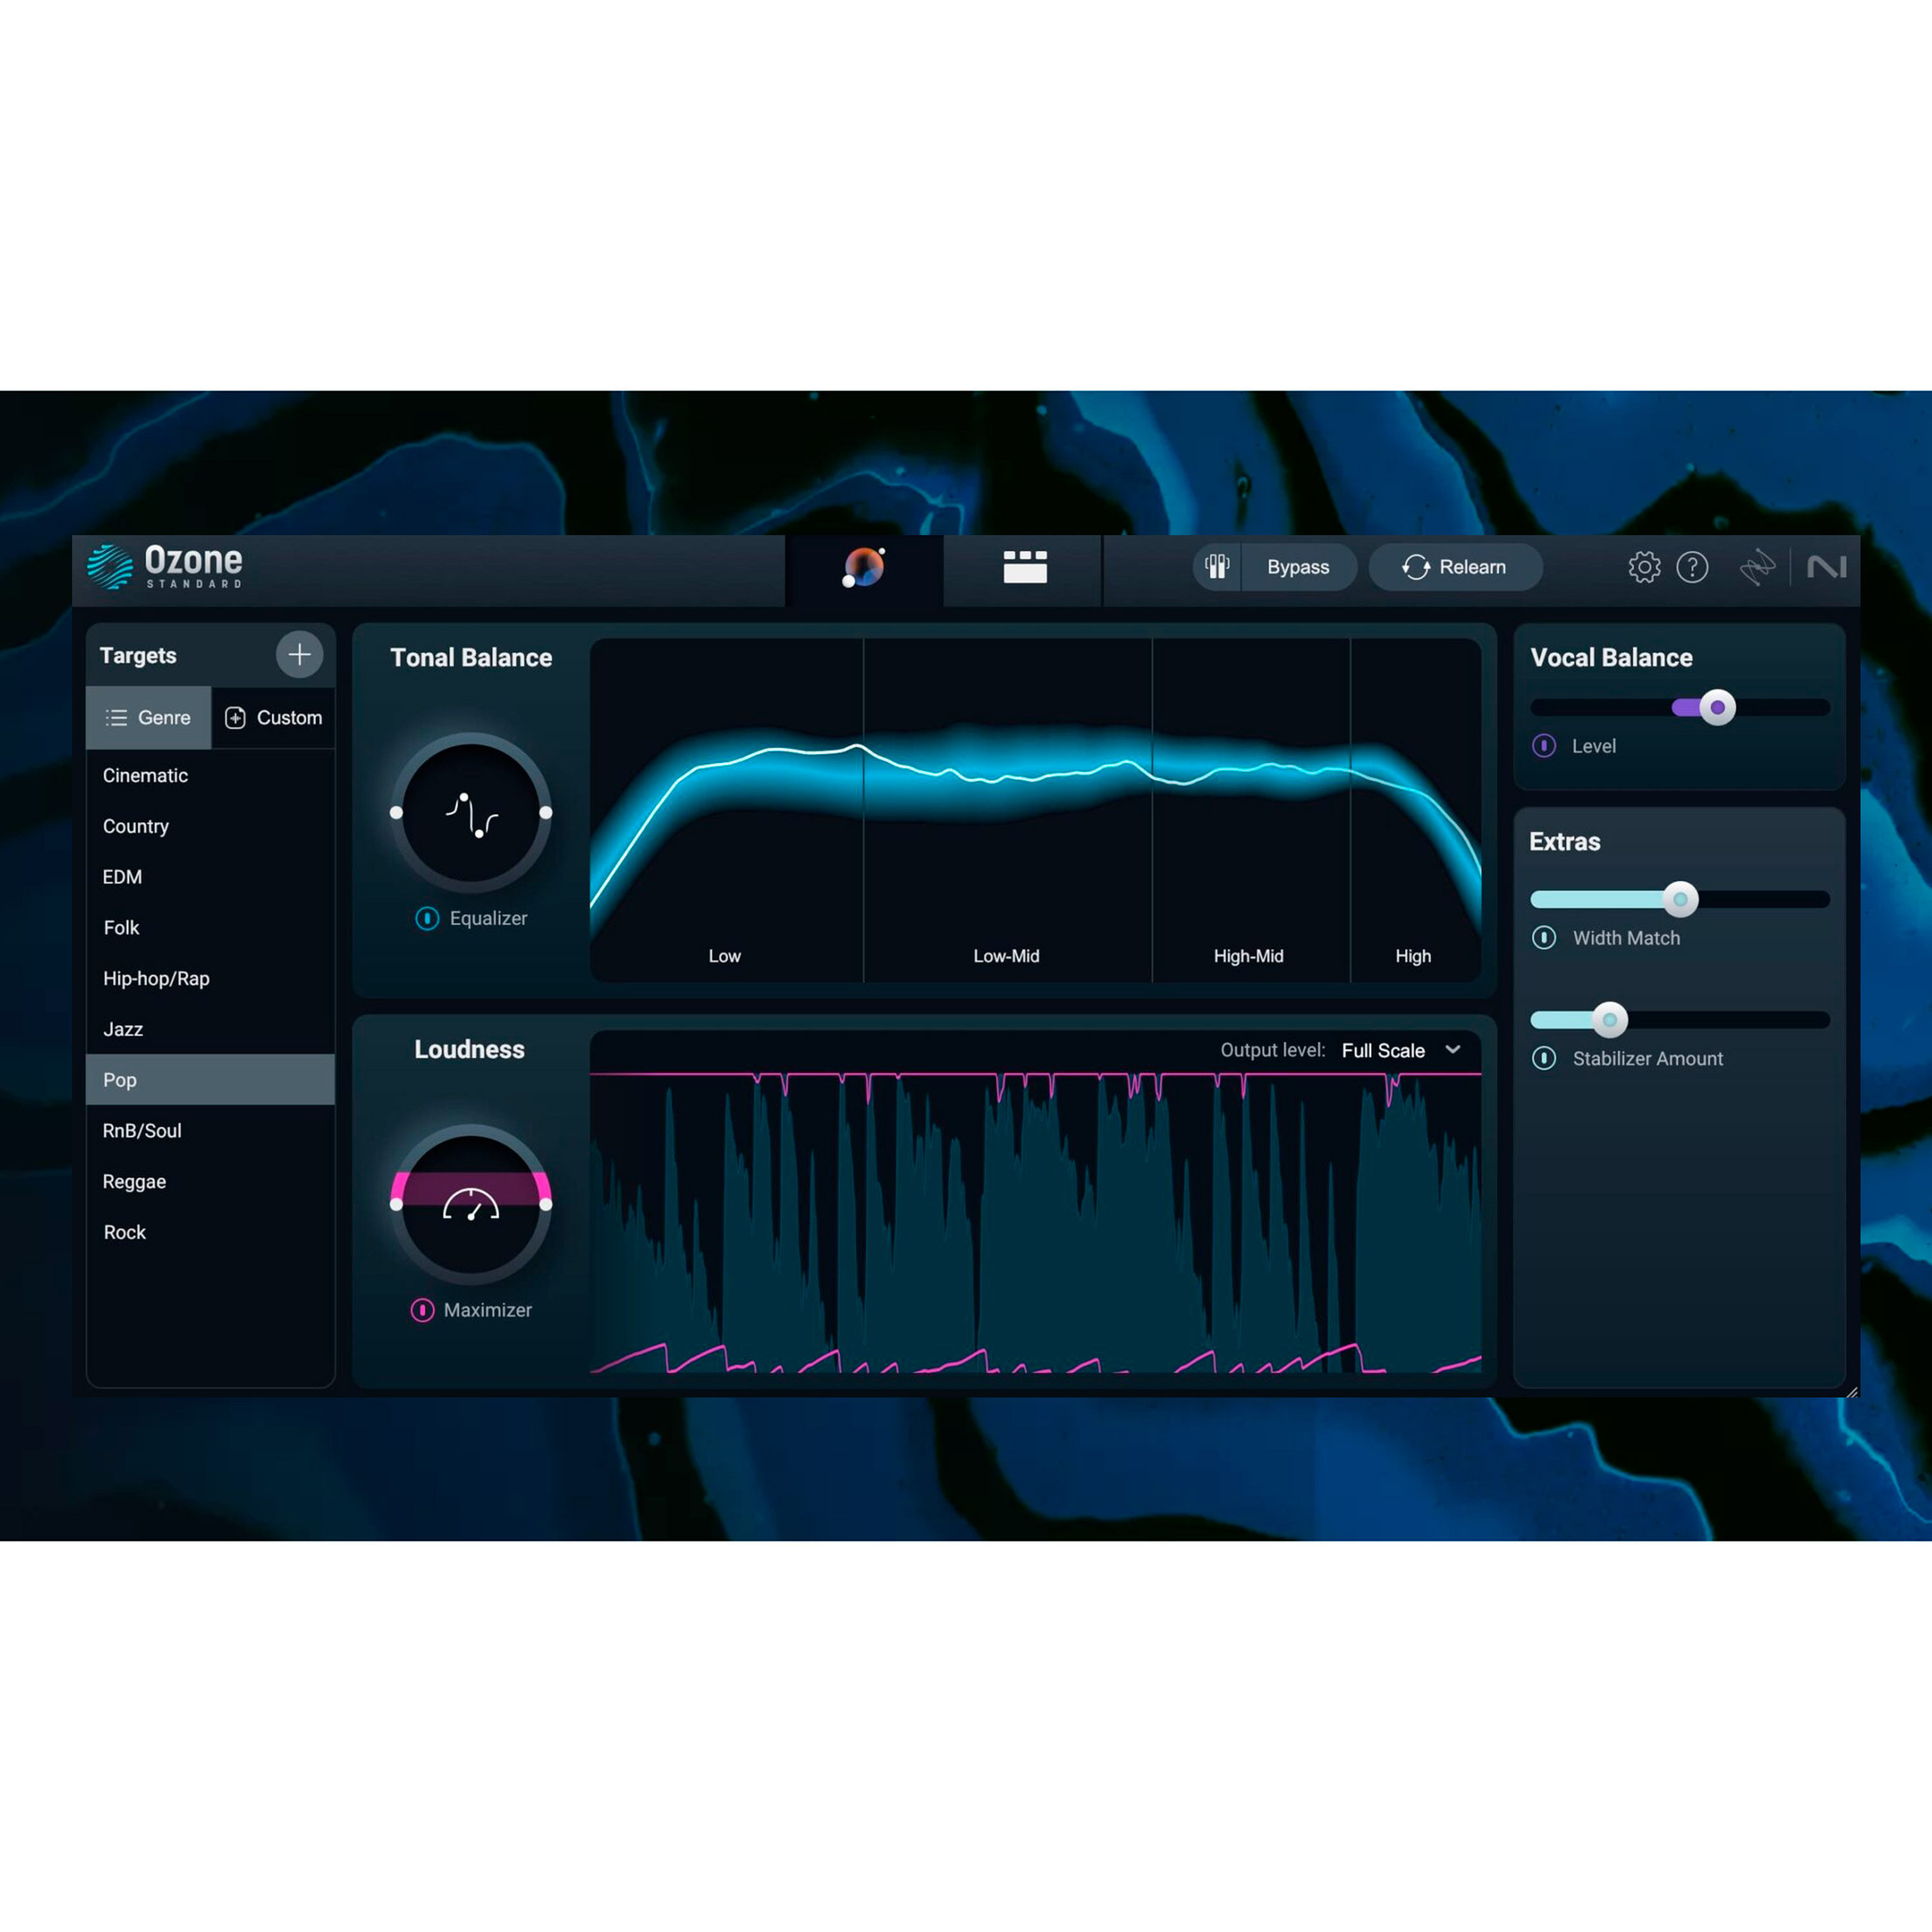Open the help menu with the question mark icon
Screen dimensions: 1932x1932
(x=1694, y=567)
